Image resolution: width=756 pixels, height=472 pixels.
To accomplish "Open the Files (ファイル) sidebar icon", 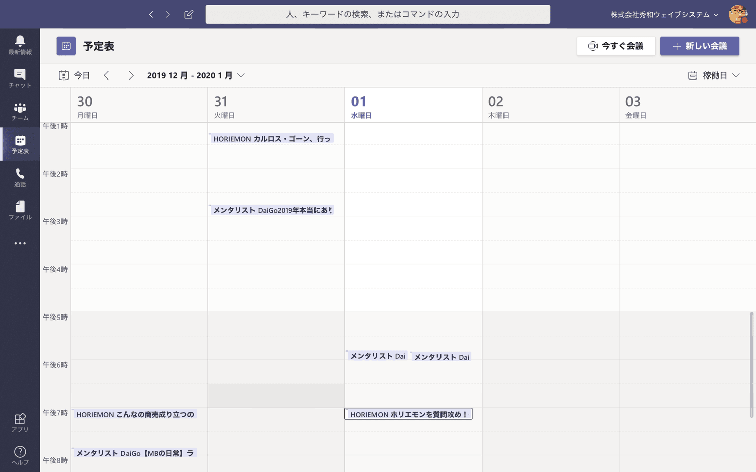I will click(x=20, y=210).
